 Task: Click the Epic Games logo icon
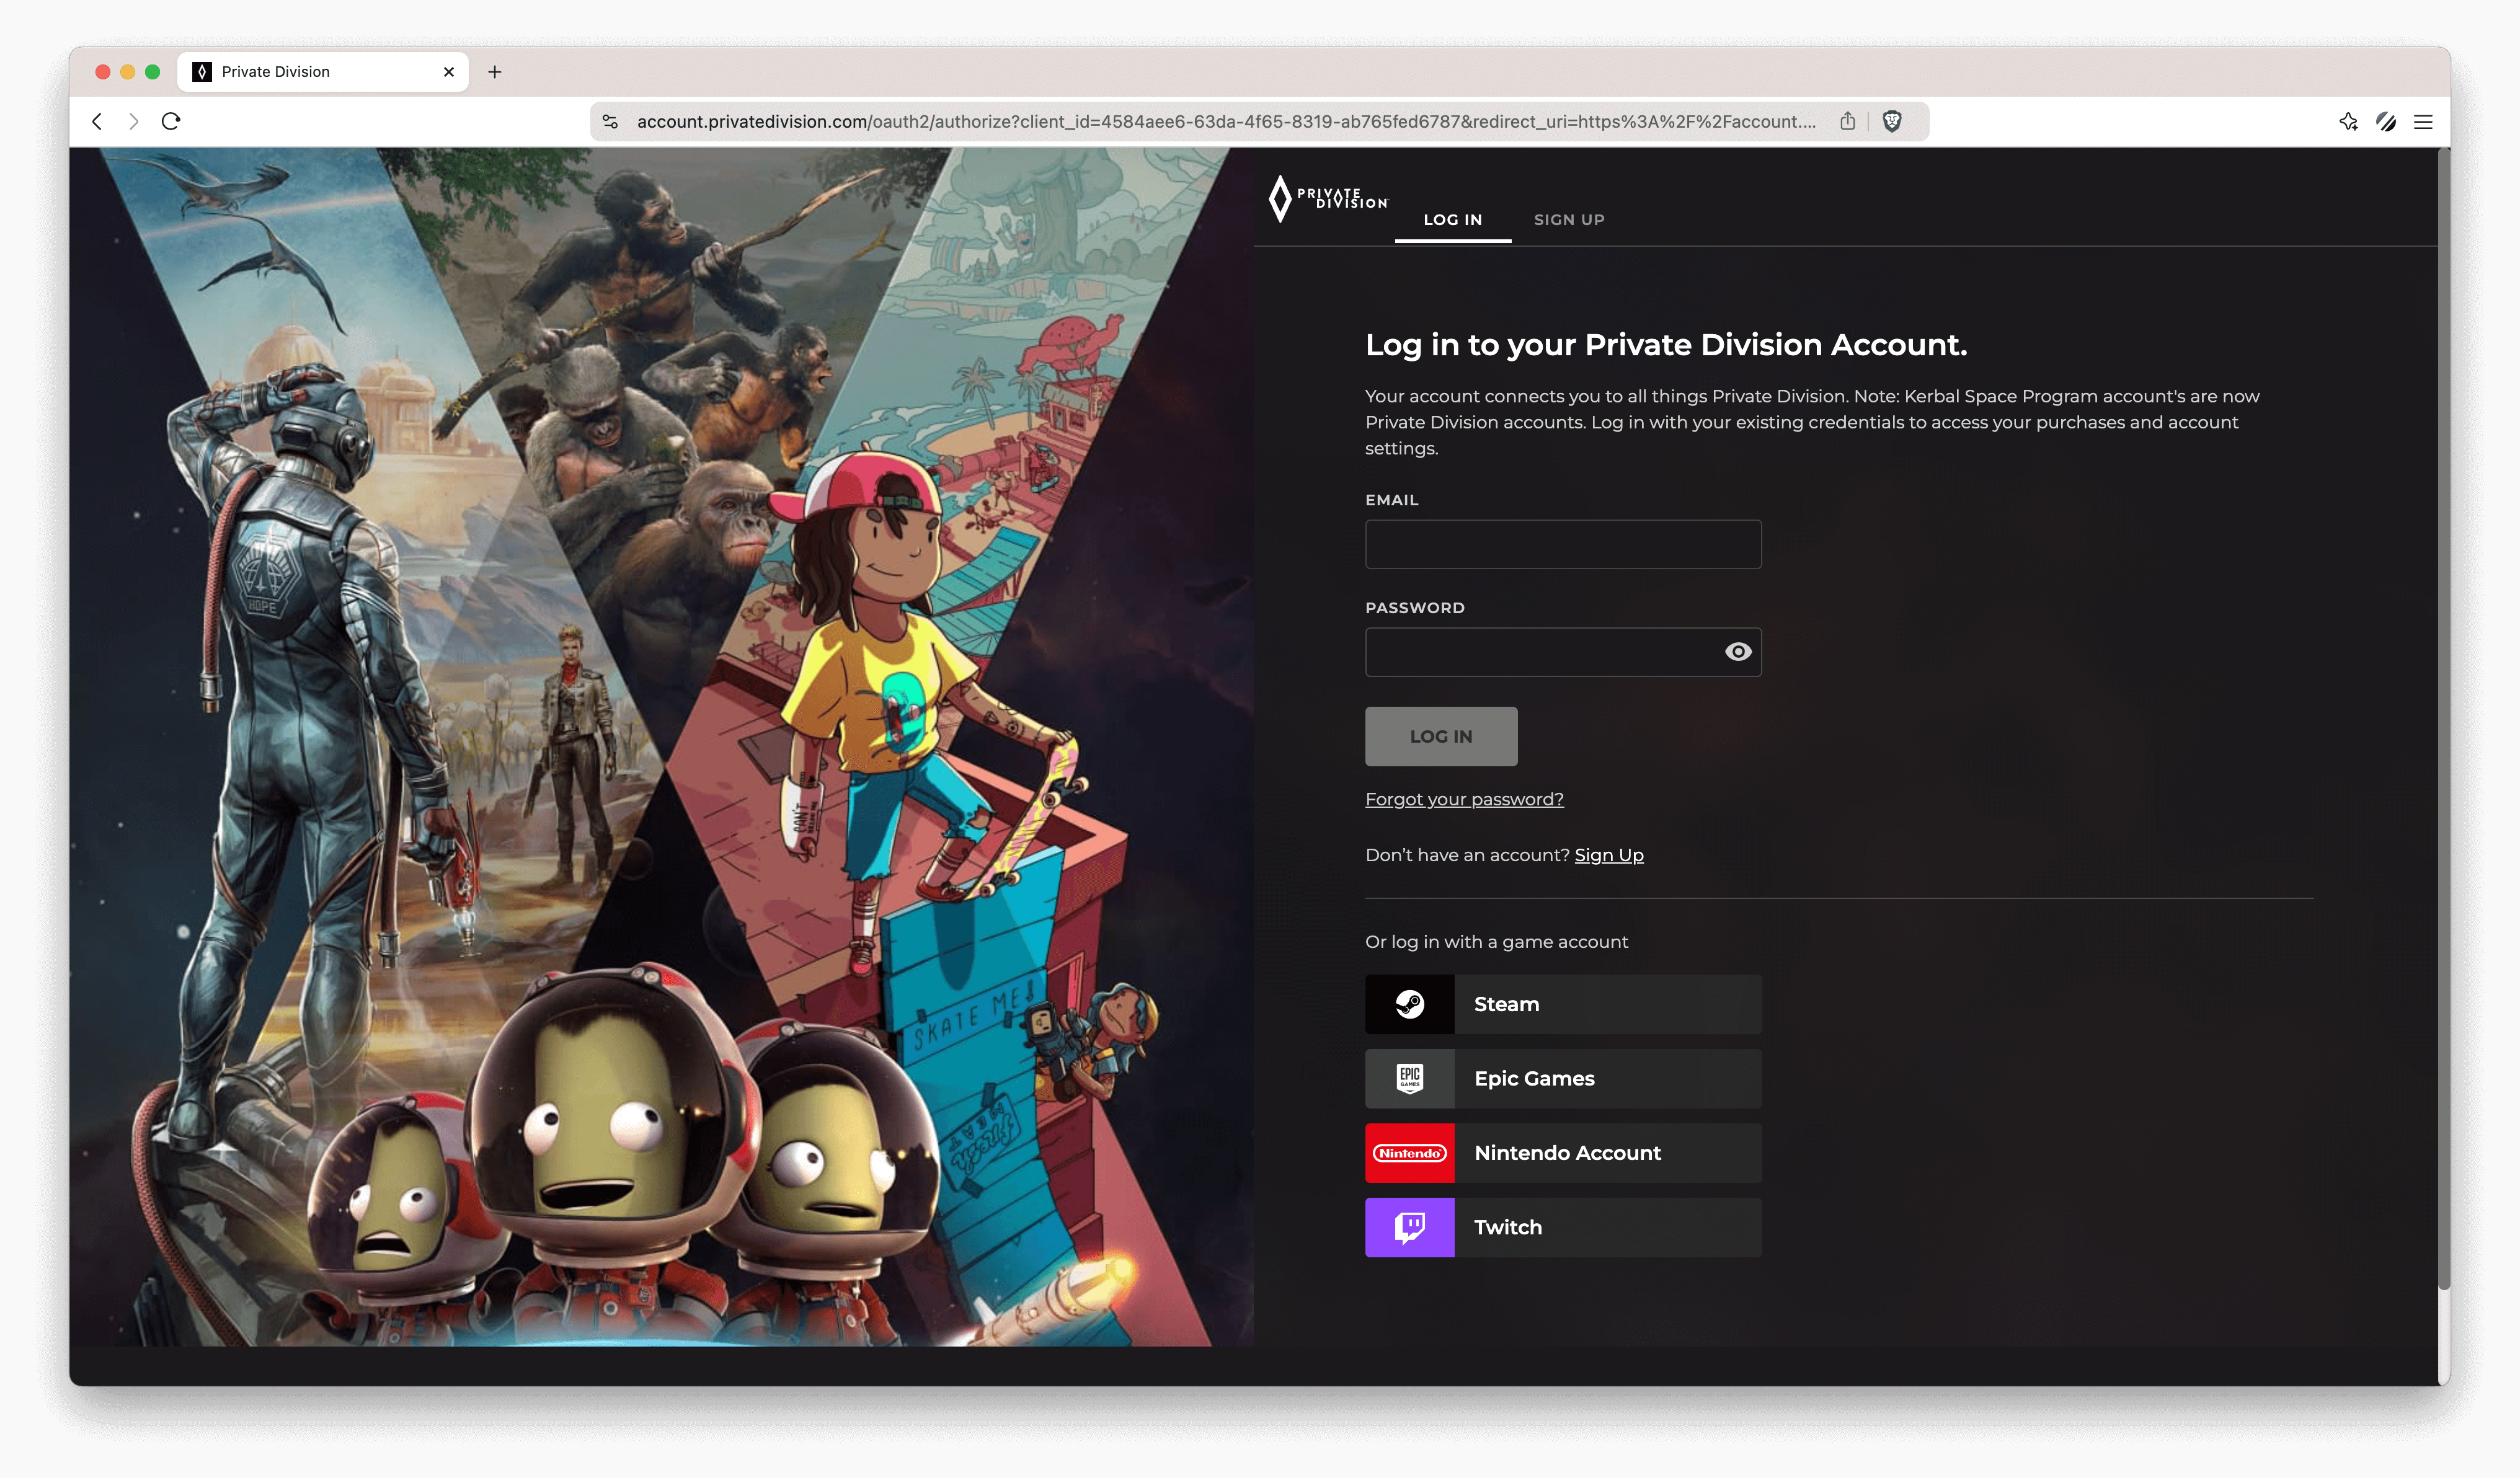pos(1409,1078)
